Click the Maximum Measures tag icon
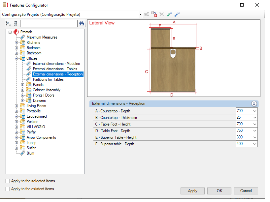Viewport: 270px width, 202px height. [x=22, y=37]
